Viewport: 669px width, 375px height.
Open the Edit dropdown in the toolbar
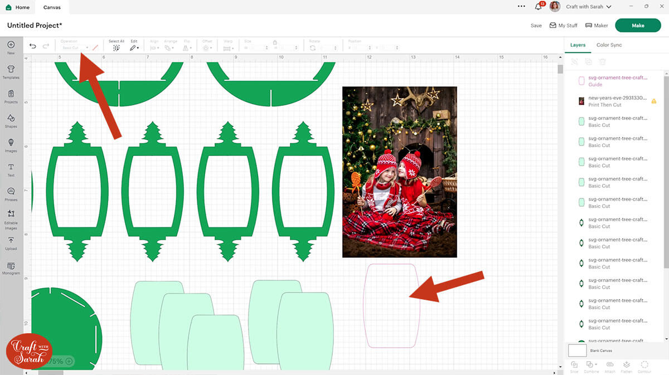pos(134,48)
